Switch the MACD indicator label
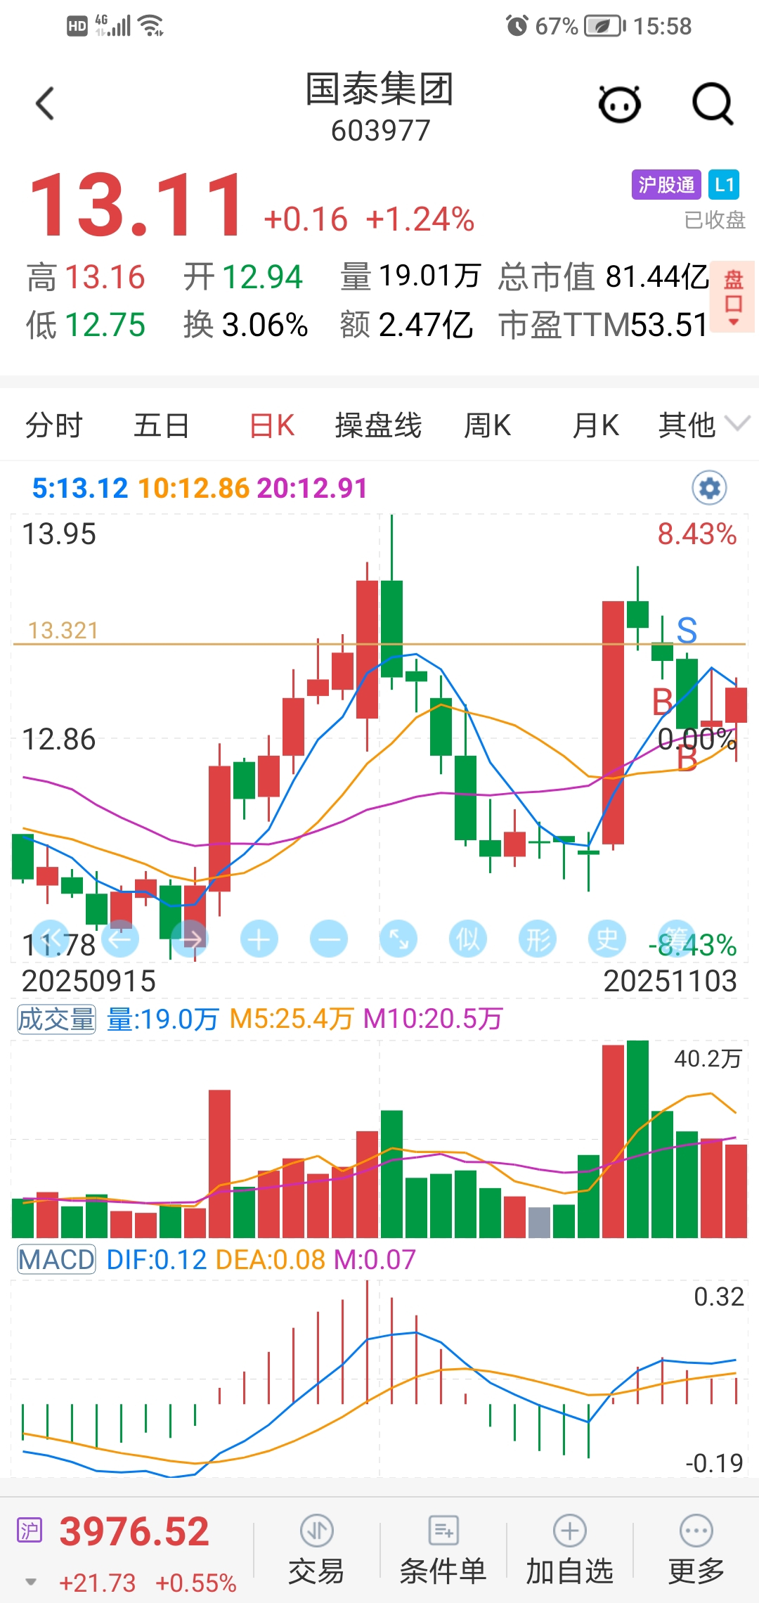Screen dimensions: 759x1603 point(56,1259)
